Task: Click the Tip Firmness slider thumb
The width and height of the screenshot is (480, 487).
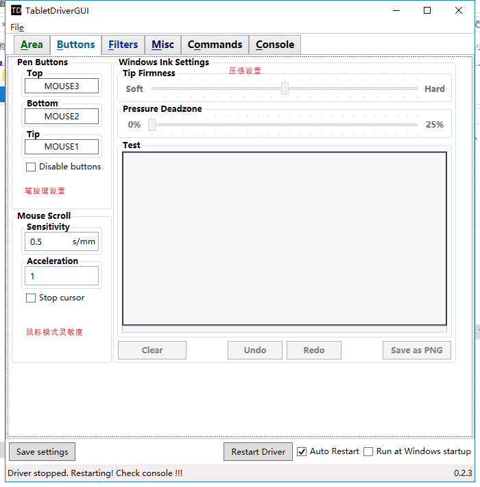Action: pyautogui.click(x=285, y=88)
